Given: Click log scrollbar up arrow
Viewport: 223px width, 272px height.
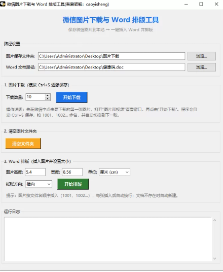Looking at the screenshot, I should [214, 220].
